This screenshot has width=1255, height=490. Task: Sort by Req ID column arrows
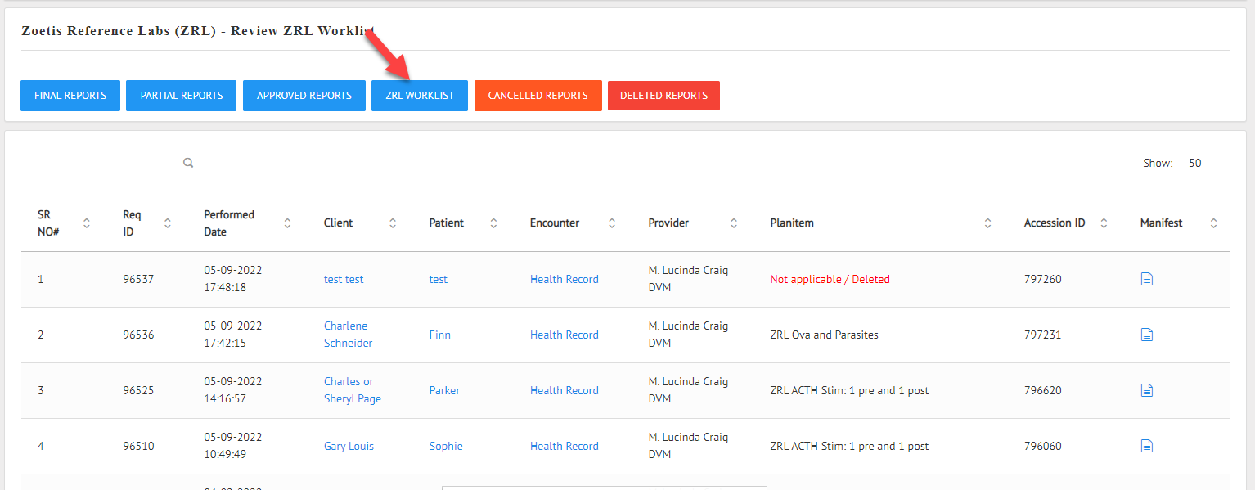(x=168, y=223)
